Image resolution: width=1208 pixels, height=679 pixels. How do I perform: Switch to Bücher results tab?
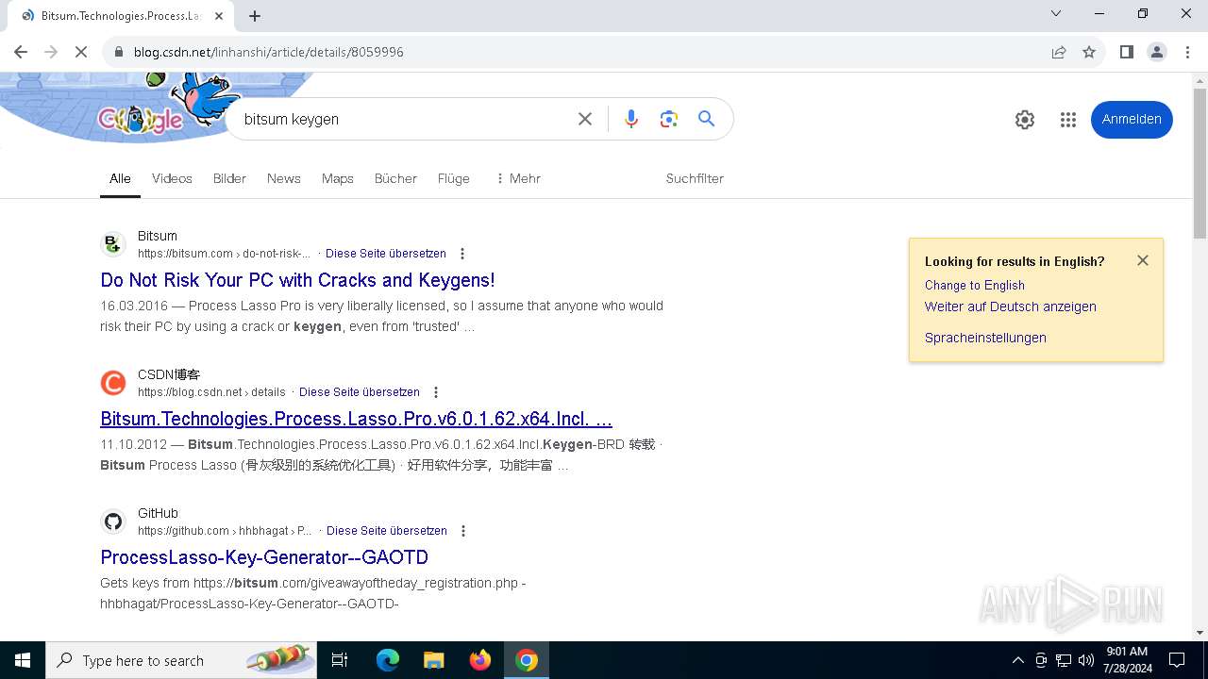point(395,178)
